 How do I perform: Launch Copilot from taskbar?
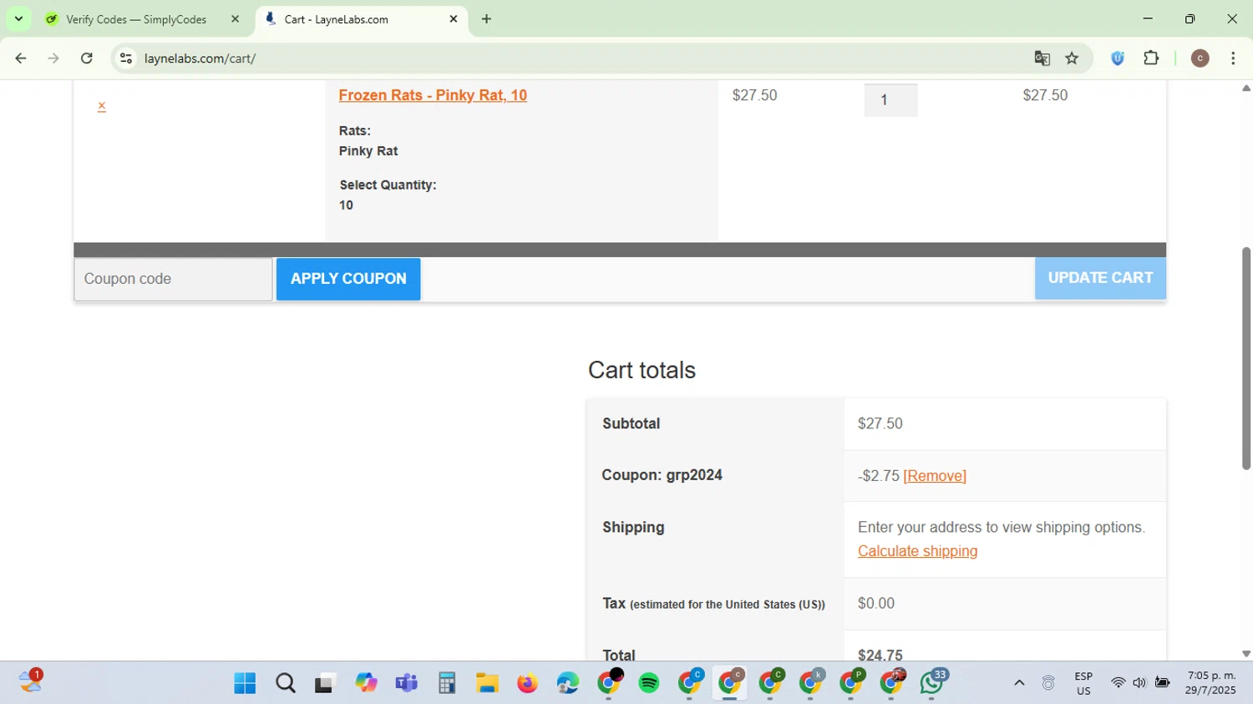tap(366, 683)
